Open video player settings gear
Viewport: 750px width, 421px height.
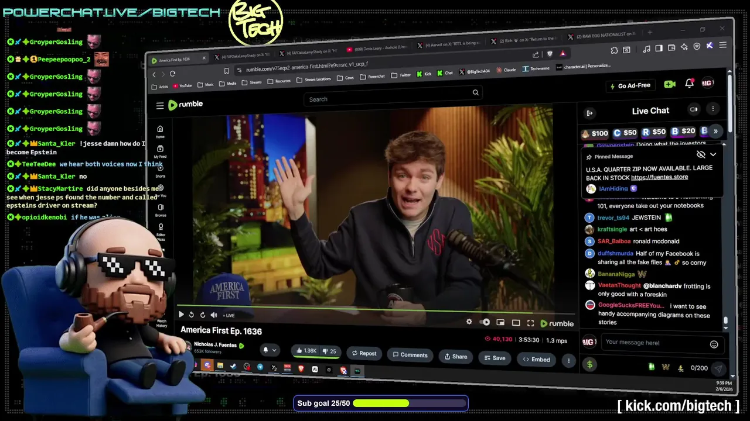click(x=469, y=322)
